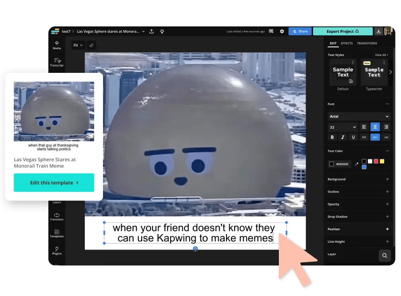
Task: Click the Kapwing logo icon
Action: tap(55, 31)
